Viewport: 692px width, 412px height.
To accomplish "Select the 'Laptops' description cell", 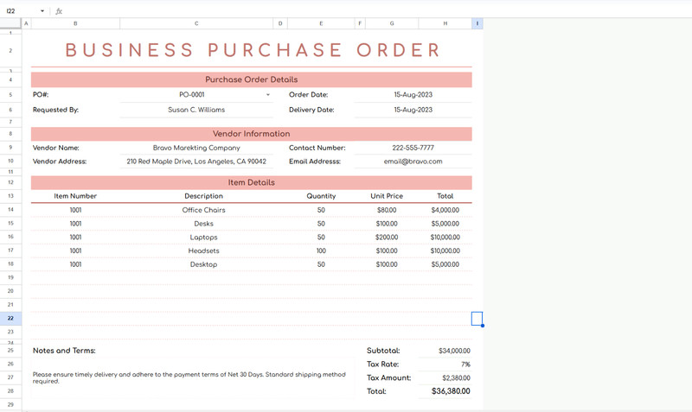I will (x=203, y=237).
